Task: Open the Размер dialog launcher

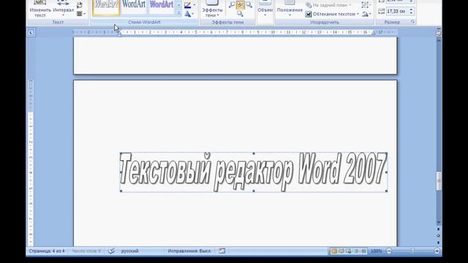Action: (412, 22)
